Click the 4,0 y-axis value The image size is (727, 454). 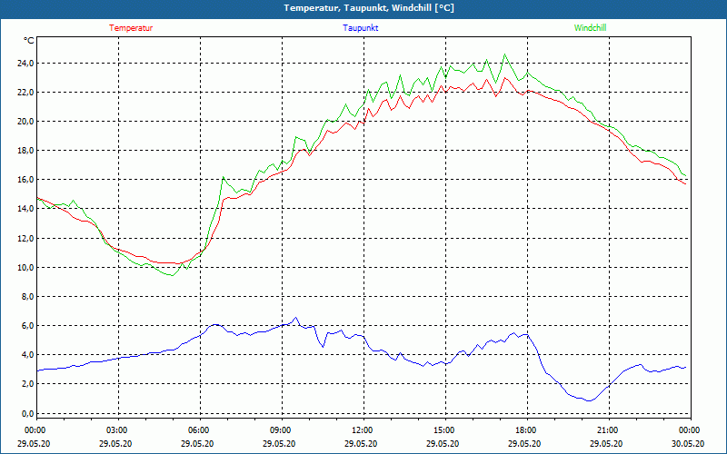(x=26, y=355)
